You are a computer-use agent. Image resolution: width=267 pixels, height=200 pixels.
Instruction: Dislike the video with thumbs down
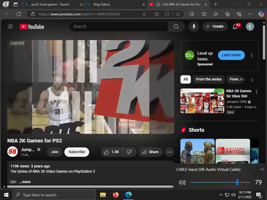tap(129, 152)
